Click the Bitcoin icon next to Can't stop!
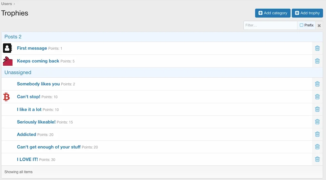This screenshot has height=180, width=326. (6, 97)
